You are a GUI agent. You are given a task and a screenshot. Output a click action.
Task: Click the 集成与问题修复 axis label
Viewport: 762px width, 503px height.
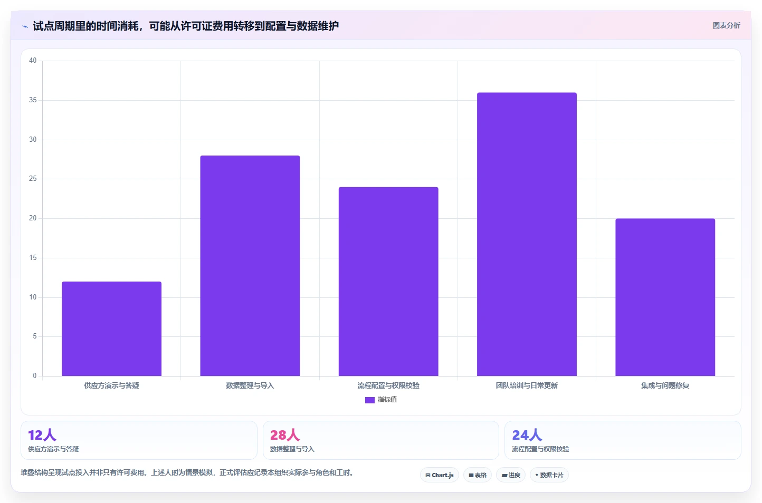click(665, 385)
